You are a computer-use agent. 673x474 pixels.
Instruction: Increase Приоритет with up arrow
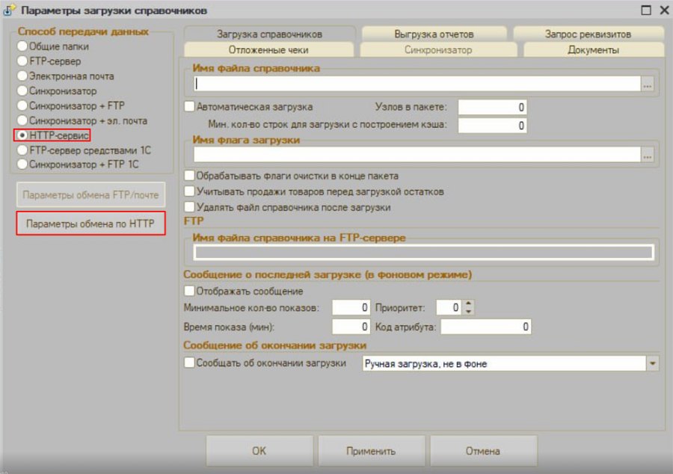[x=468, y=304]
